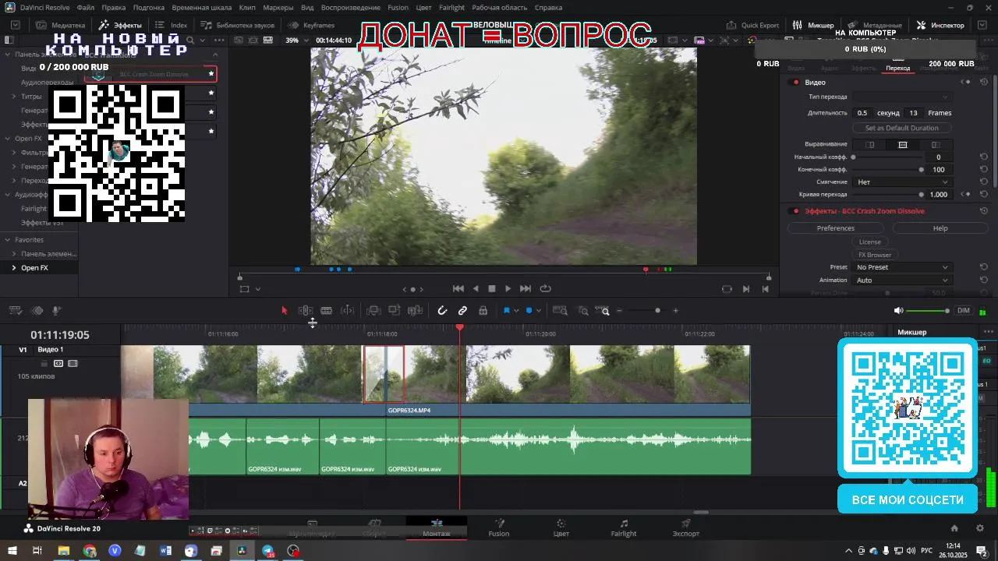Click the Quick Export button
The width and height of the screenshot is (998, 561).
pyautogui.click(x=752, y=26)
